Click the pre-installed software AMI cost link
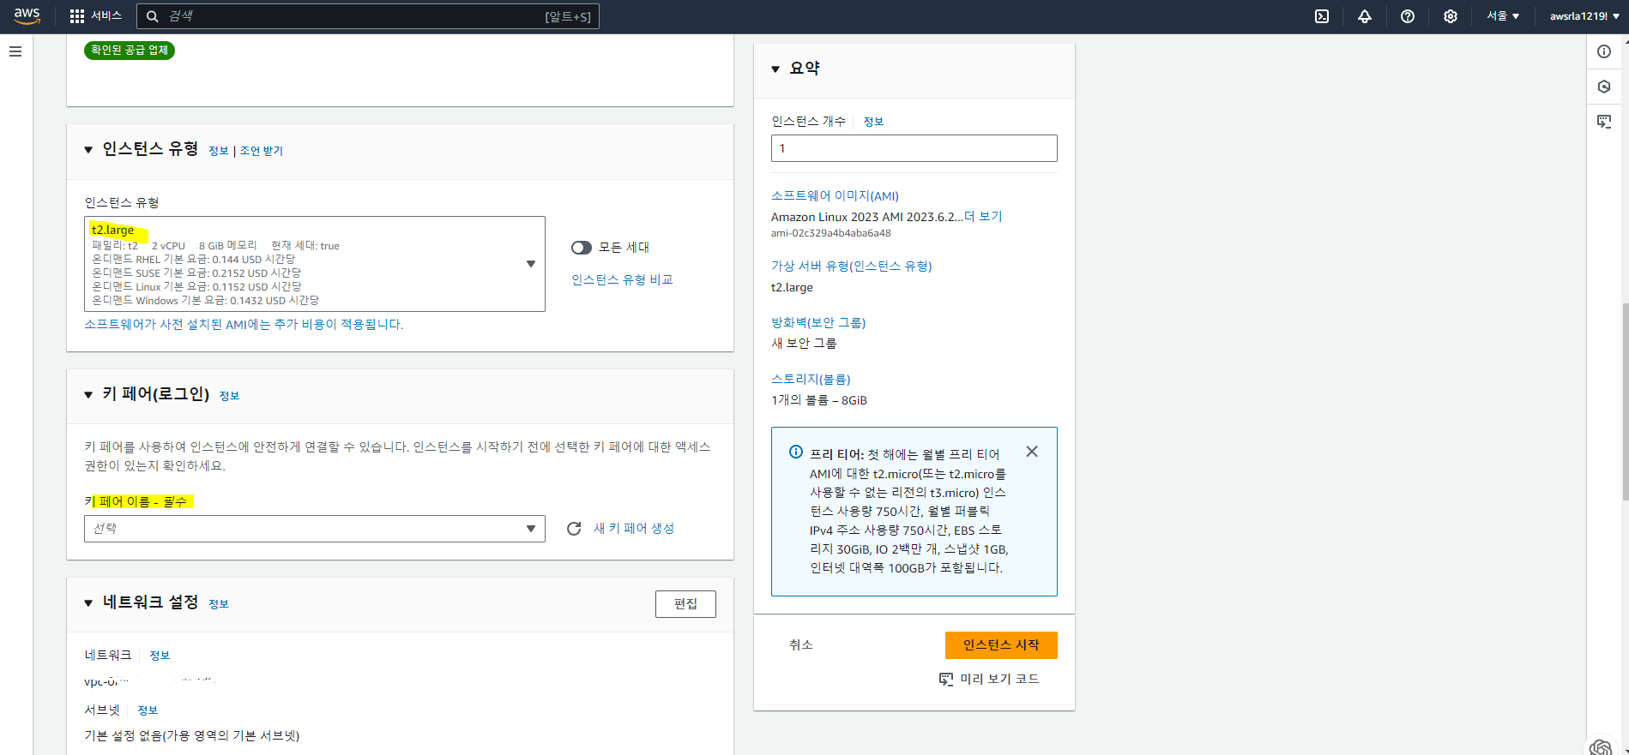Screen dimensions: 1629x755 pyautogui.click(x=244, y=325)
